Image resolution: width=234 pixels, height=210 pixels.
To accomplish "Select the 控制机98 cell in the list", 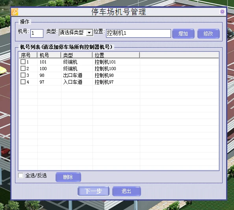I will [x=104, y=75].
